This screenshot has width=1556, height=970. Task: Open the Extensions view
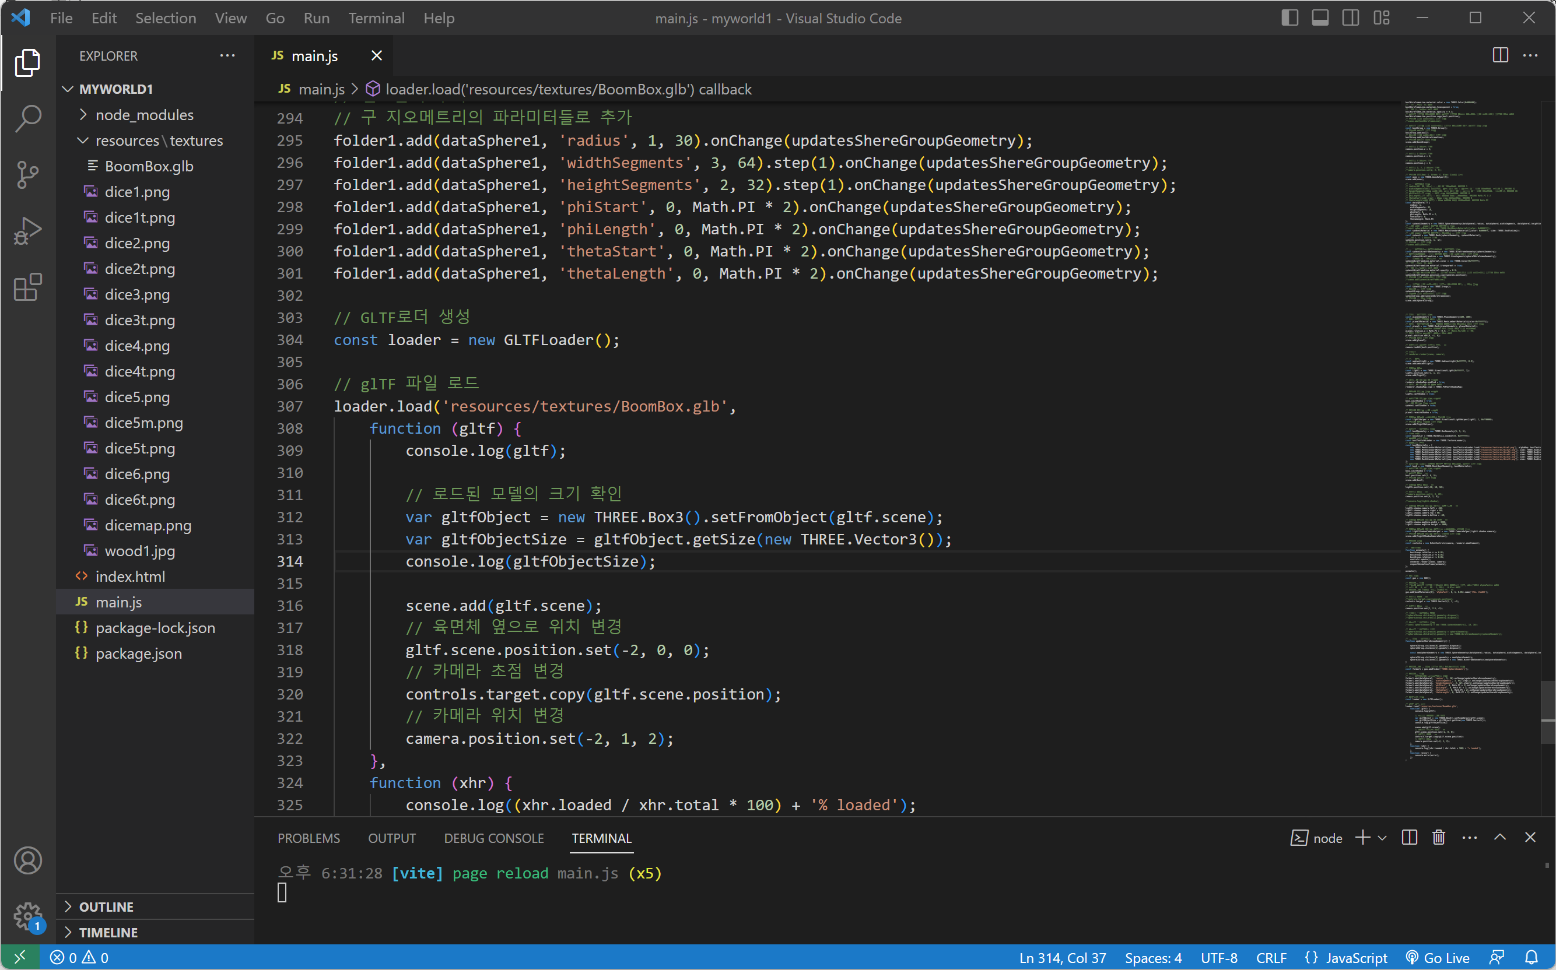click(x=27, y=287)
